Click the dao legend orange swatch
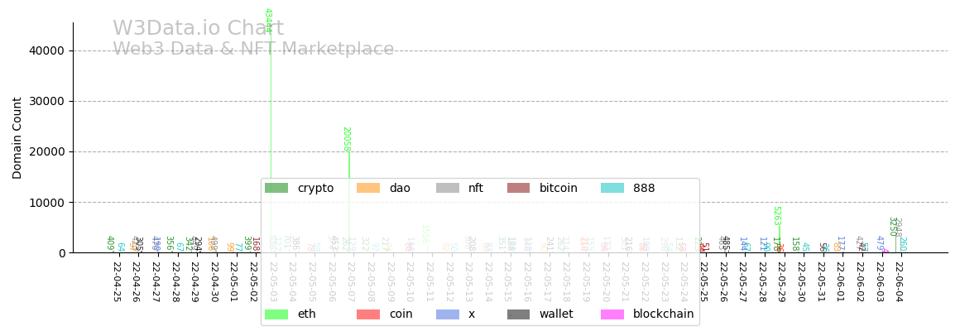 pos(367,189)
